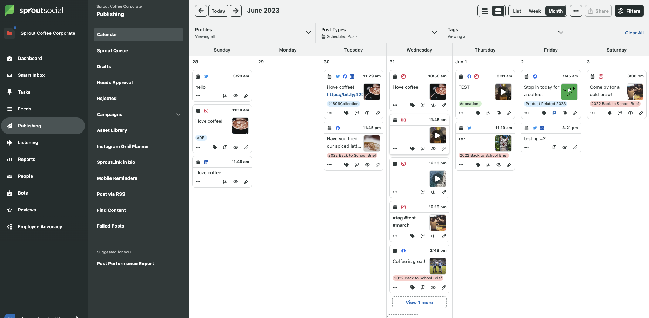Switch to Week view tab

tap(535, 11)
